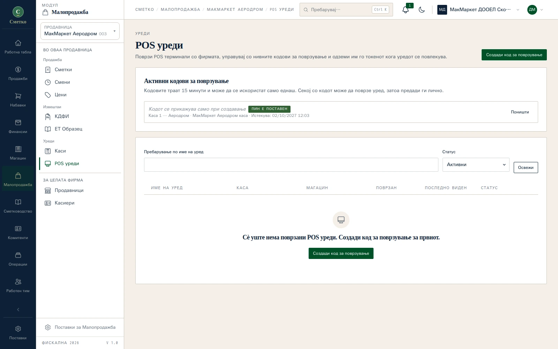
Task: Click СМЕТКО breadcrumb
Action: tap(144, 10)
